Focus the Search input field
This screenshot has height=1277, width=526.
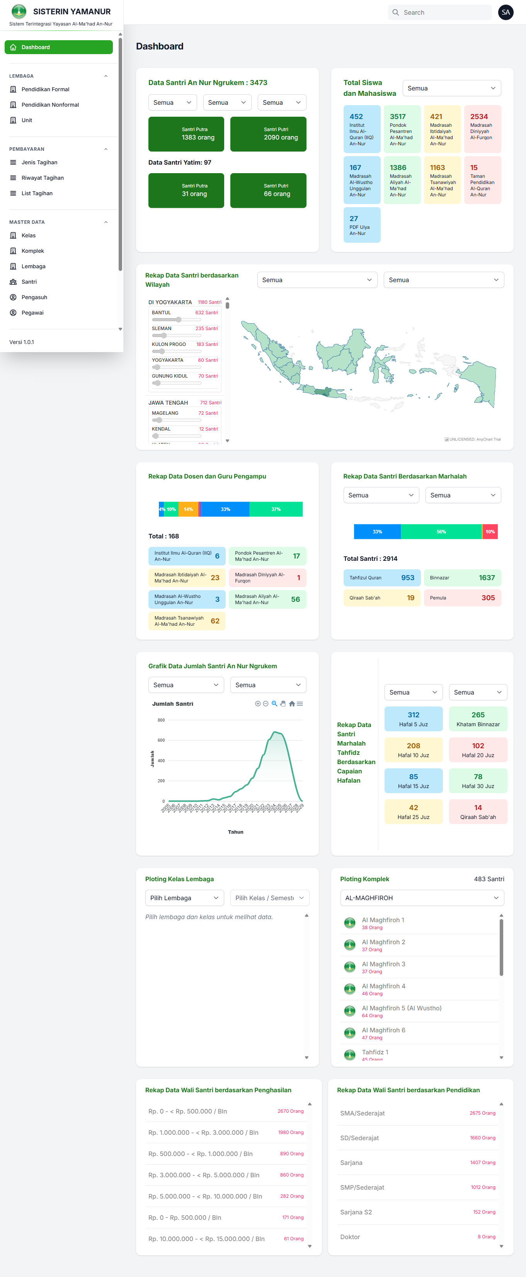pyautogui.click(x=444, y=12)
